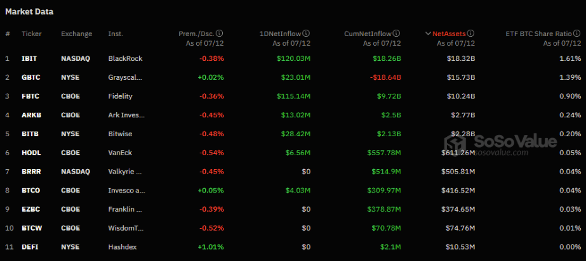The image size is (586, 261).
Task: Click the Inst. column header
Action: pos(116,34)
